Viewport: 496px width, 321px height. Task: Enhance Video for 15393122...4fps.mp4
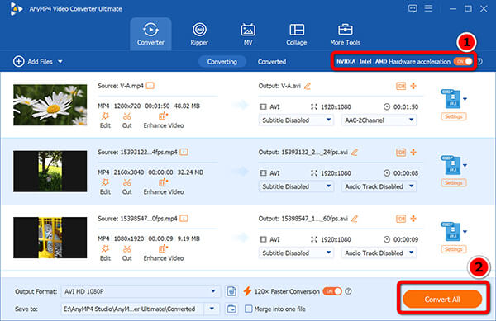pyautogui.click(x=164, y=186)
